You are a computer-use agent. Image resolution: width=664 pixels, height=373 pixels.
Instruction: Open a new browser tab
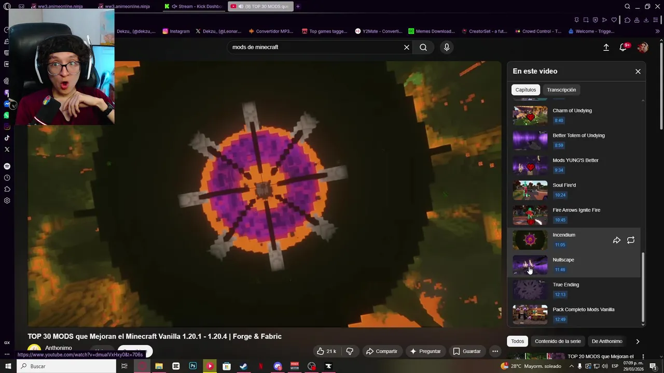(298, 6)
